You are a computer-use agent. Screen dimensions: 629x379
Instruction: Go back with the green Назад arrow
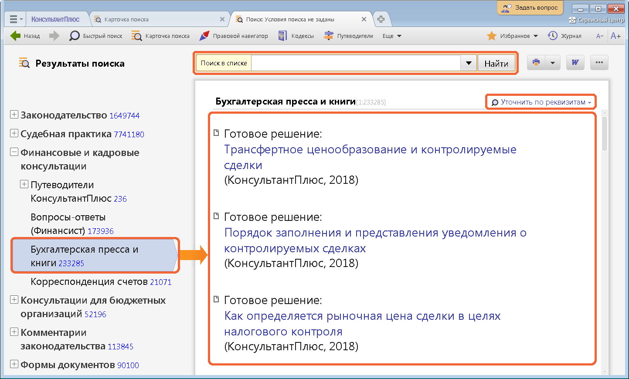[x=25, y=36]
